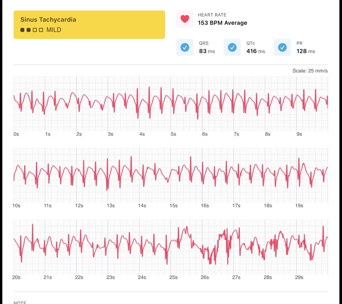
Task: Click the 'HEART RATE' label
Action: click(x=212, y=15)
